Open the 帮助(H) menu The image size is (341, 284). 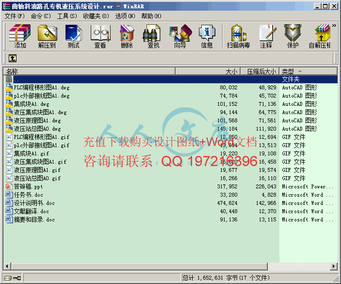pyautogui.click(x=151, y=16)
